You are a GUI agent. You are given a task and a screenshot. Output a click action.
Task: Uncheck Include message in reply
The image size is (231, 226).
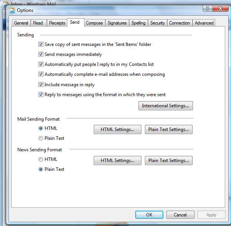(x=41, y=84)
